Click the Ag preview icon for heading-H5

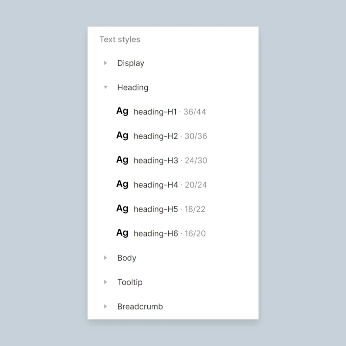122,208
